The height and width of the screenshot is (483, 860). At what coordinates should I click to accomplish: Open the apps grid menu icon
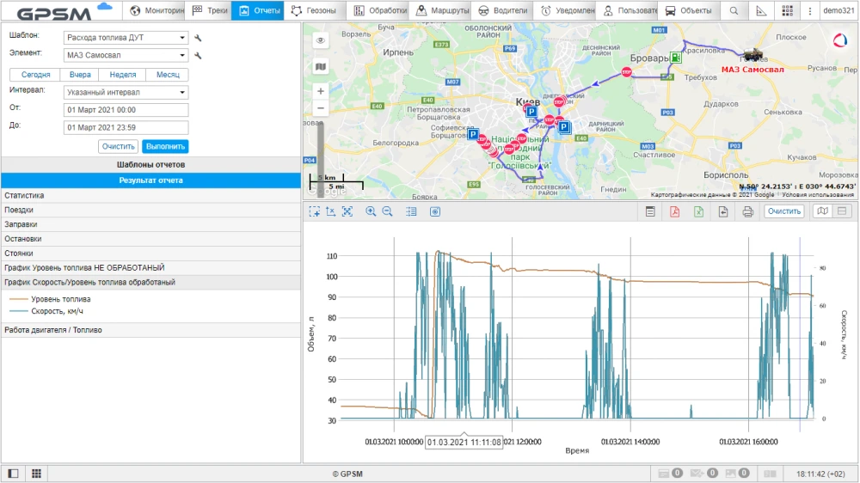(x=787, y=11)
